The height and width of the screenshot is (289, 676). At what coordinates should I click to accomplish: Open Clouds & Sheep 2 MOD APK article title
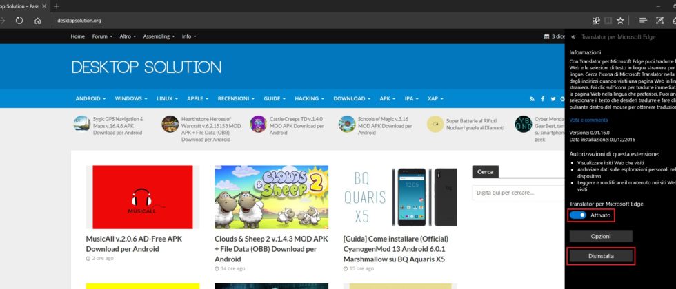pyautogui.click(x=271, y=249)
